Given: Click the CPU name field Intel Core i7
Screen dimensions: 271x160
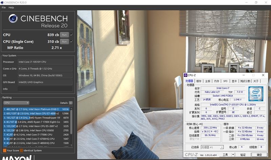Looking at the screenshot, I should (x=223, y=88).
